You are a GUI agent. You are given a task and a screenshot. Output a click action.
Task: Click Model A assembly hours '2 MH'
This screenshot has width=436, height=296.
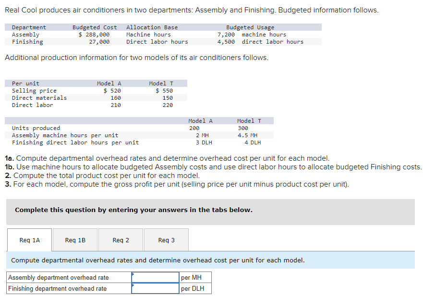202,135
